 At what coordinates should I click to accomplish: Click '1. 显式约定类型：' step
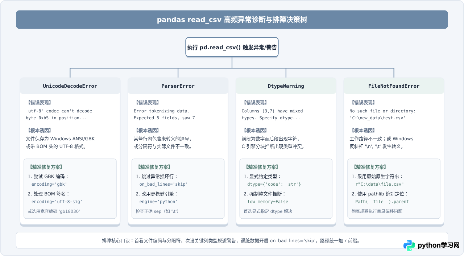[263, 176]
